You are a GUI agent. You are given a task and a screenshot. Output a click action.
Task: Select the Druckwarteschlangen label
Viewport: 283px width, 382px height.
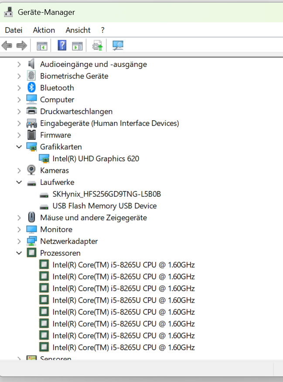coord(76,111)
